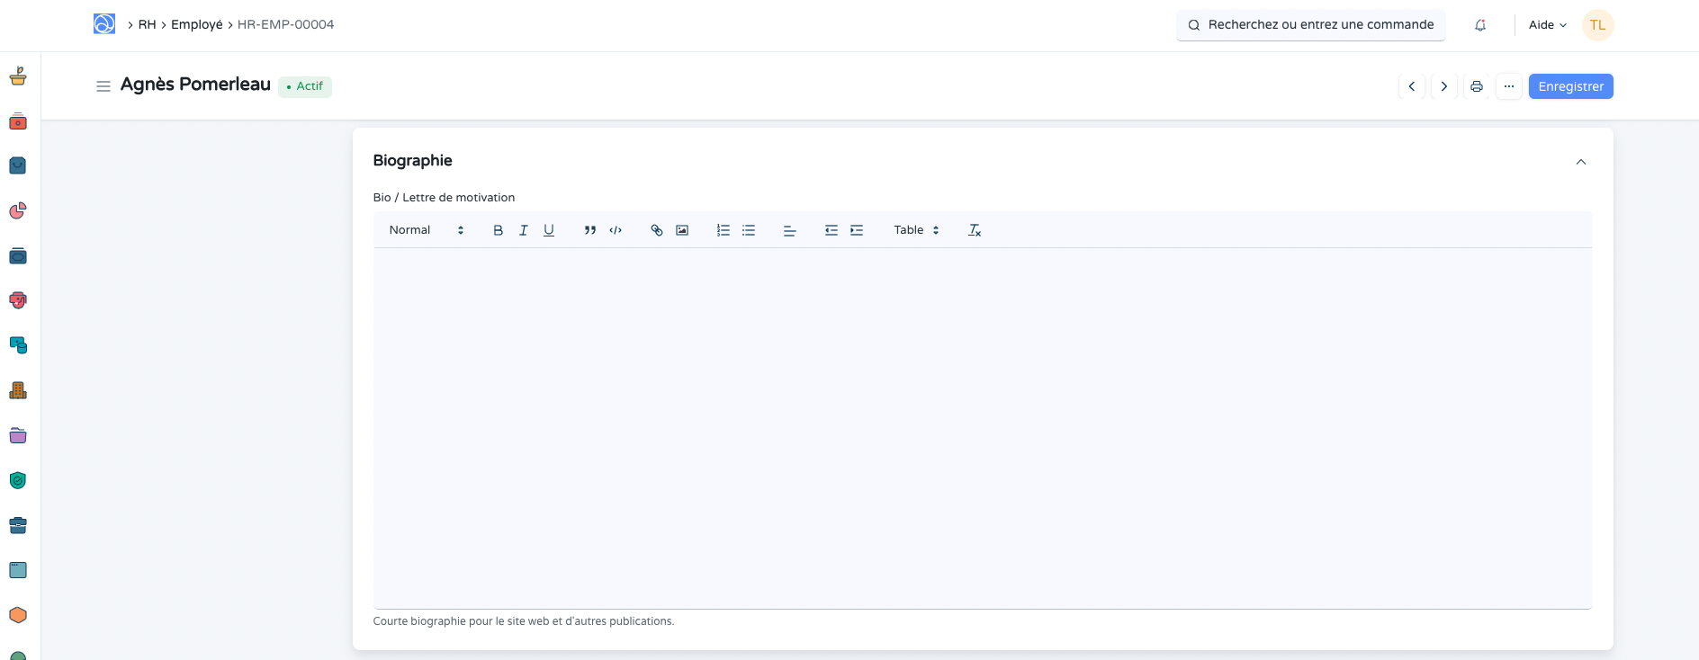Print the employee record
This screenshot has width=1699, height=660.
[1477, 86]
